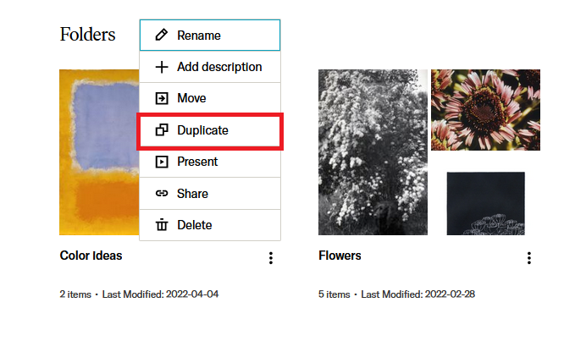Click the chain link Share icon
The width and height of the screenshot is (564, 352).
[x=162, y=194]
